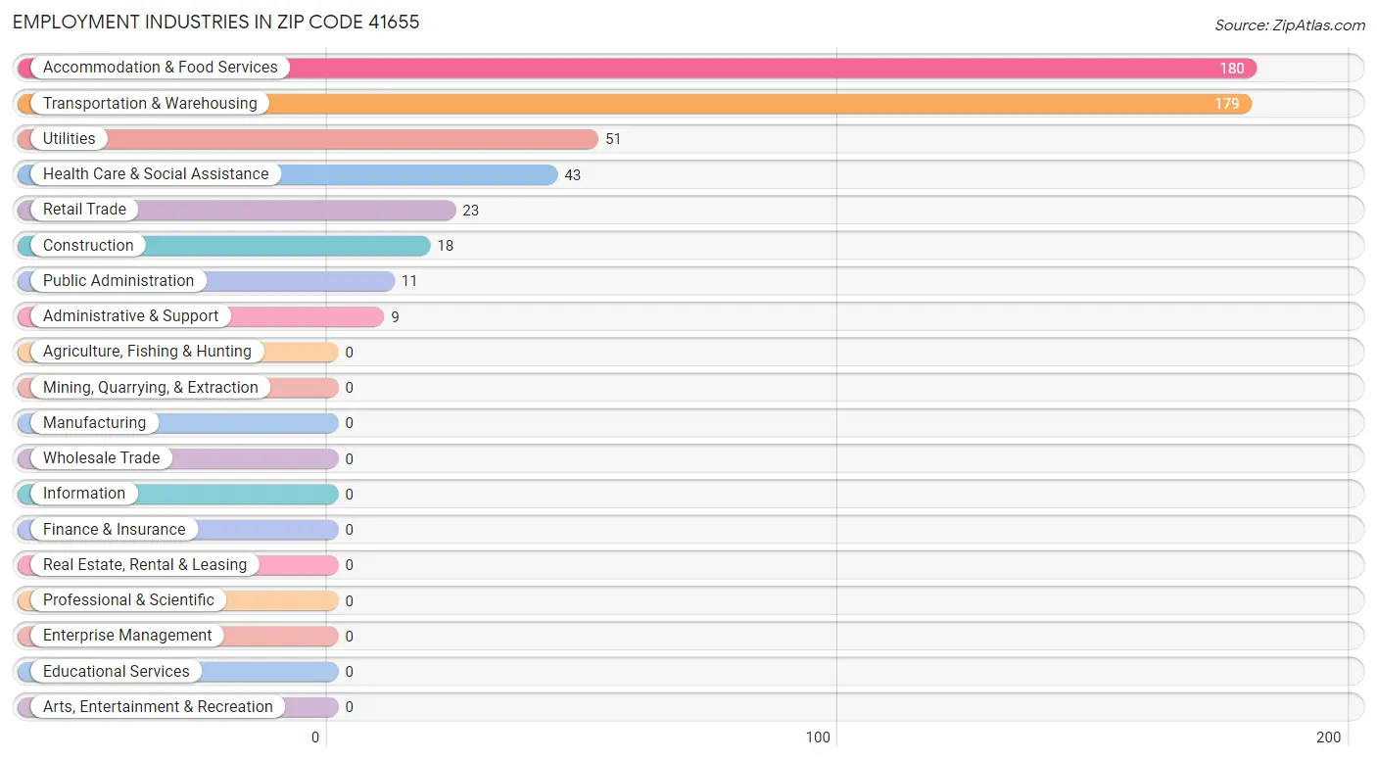Click the axis label 0
Viewport: 1377px width, 761px height.
[x=315, y=737]
